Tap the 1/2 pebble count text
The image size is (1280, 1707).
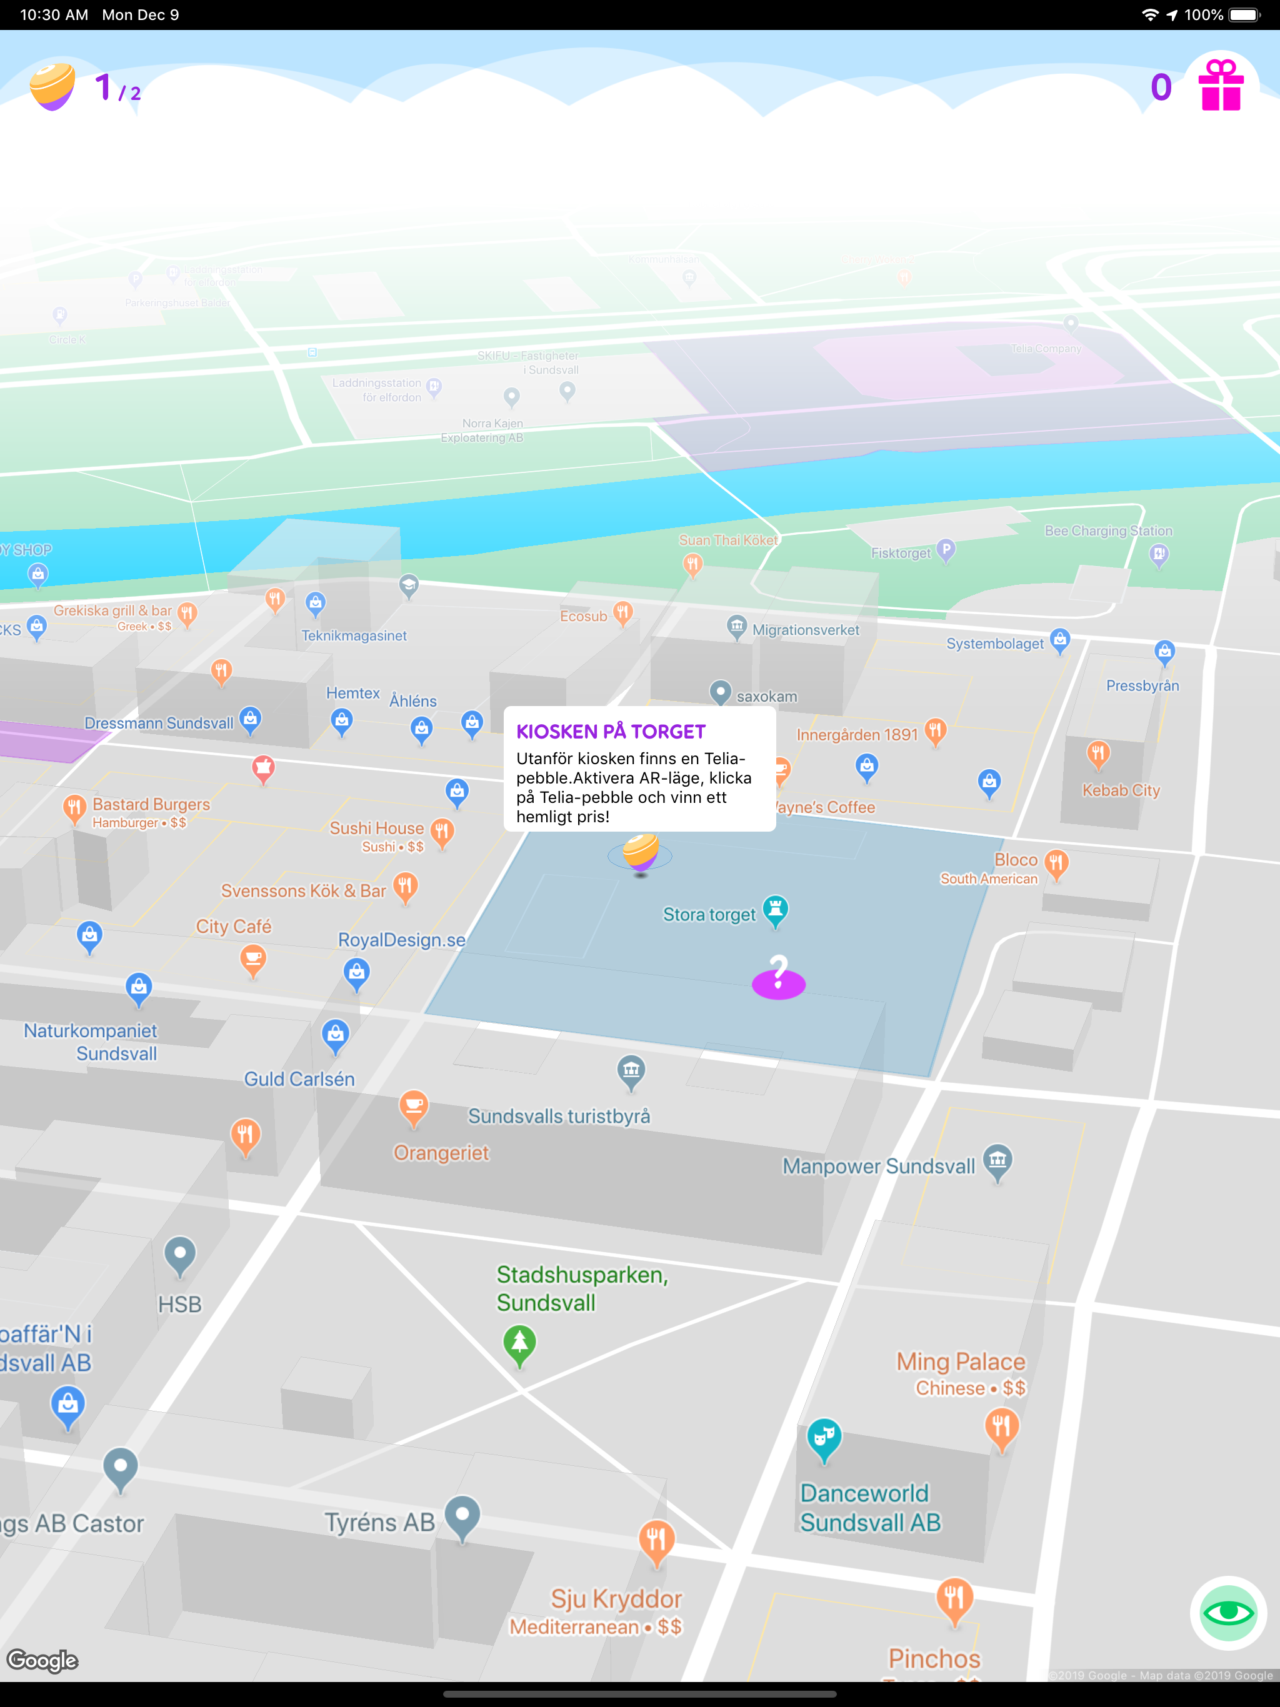pos(117,88)
